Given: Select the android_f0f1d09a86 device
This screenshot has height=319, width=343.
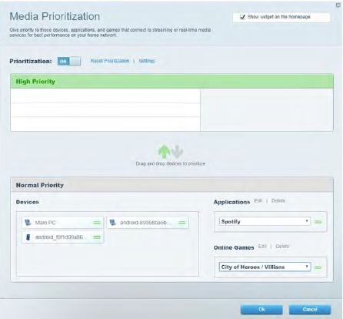Looking at the screenshot, I should (x=63, y=237).
